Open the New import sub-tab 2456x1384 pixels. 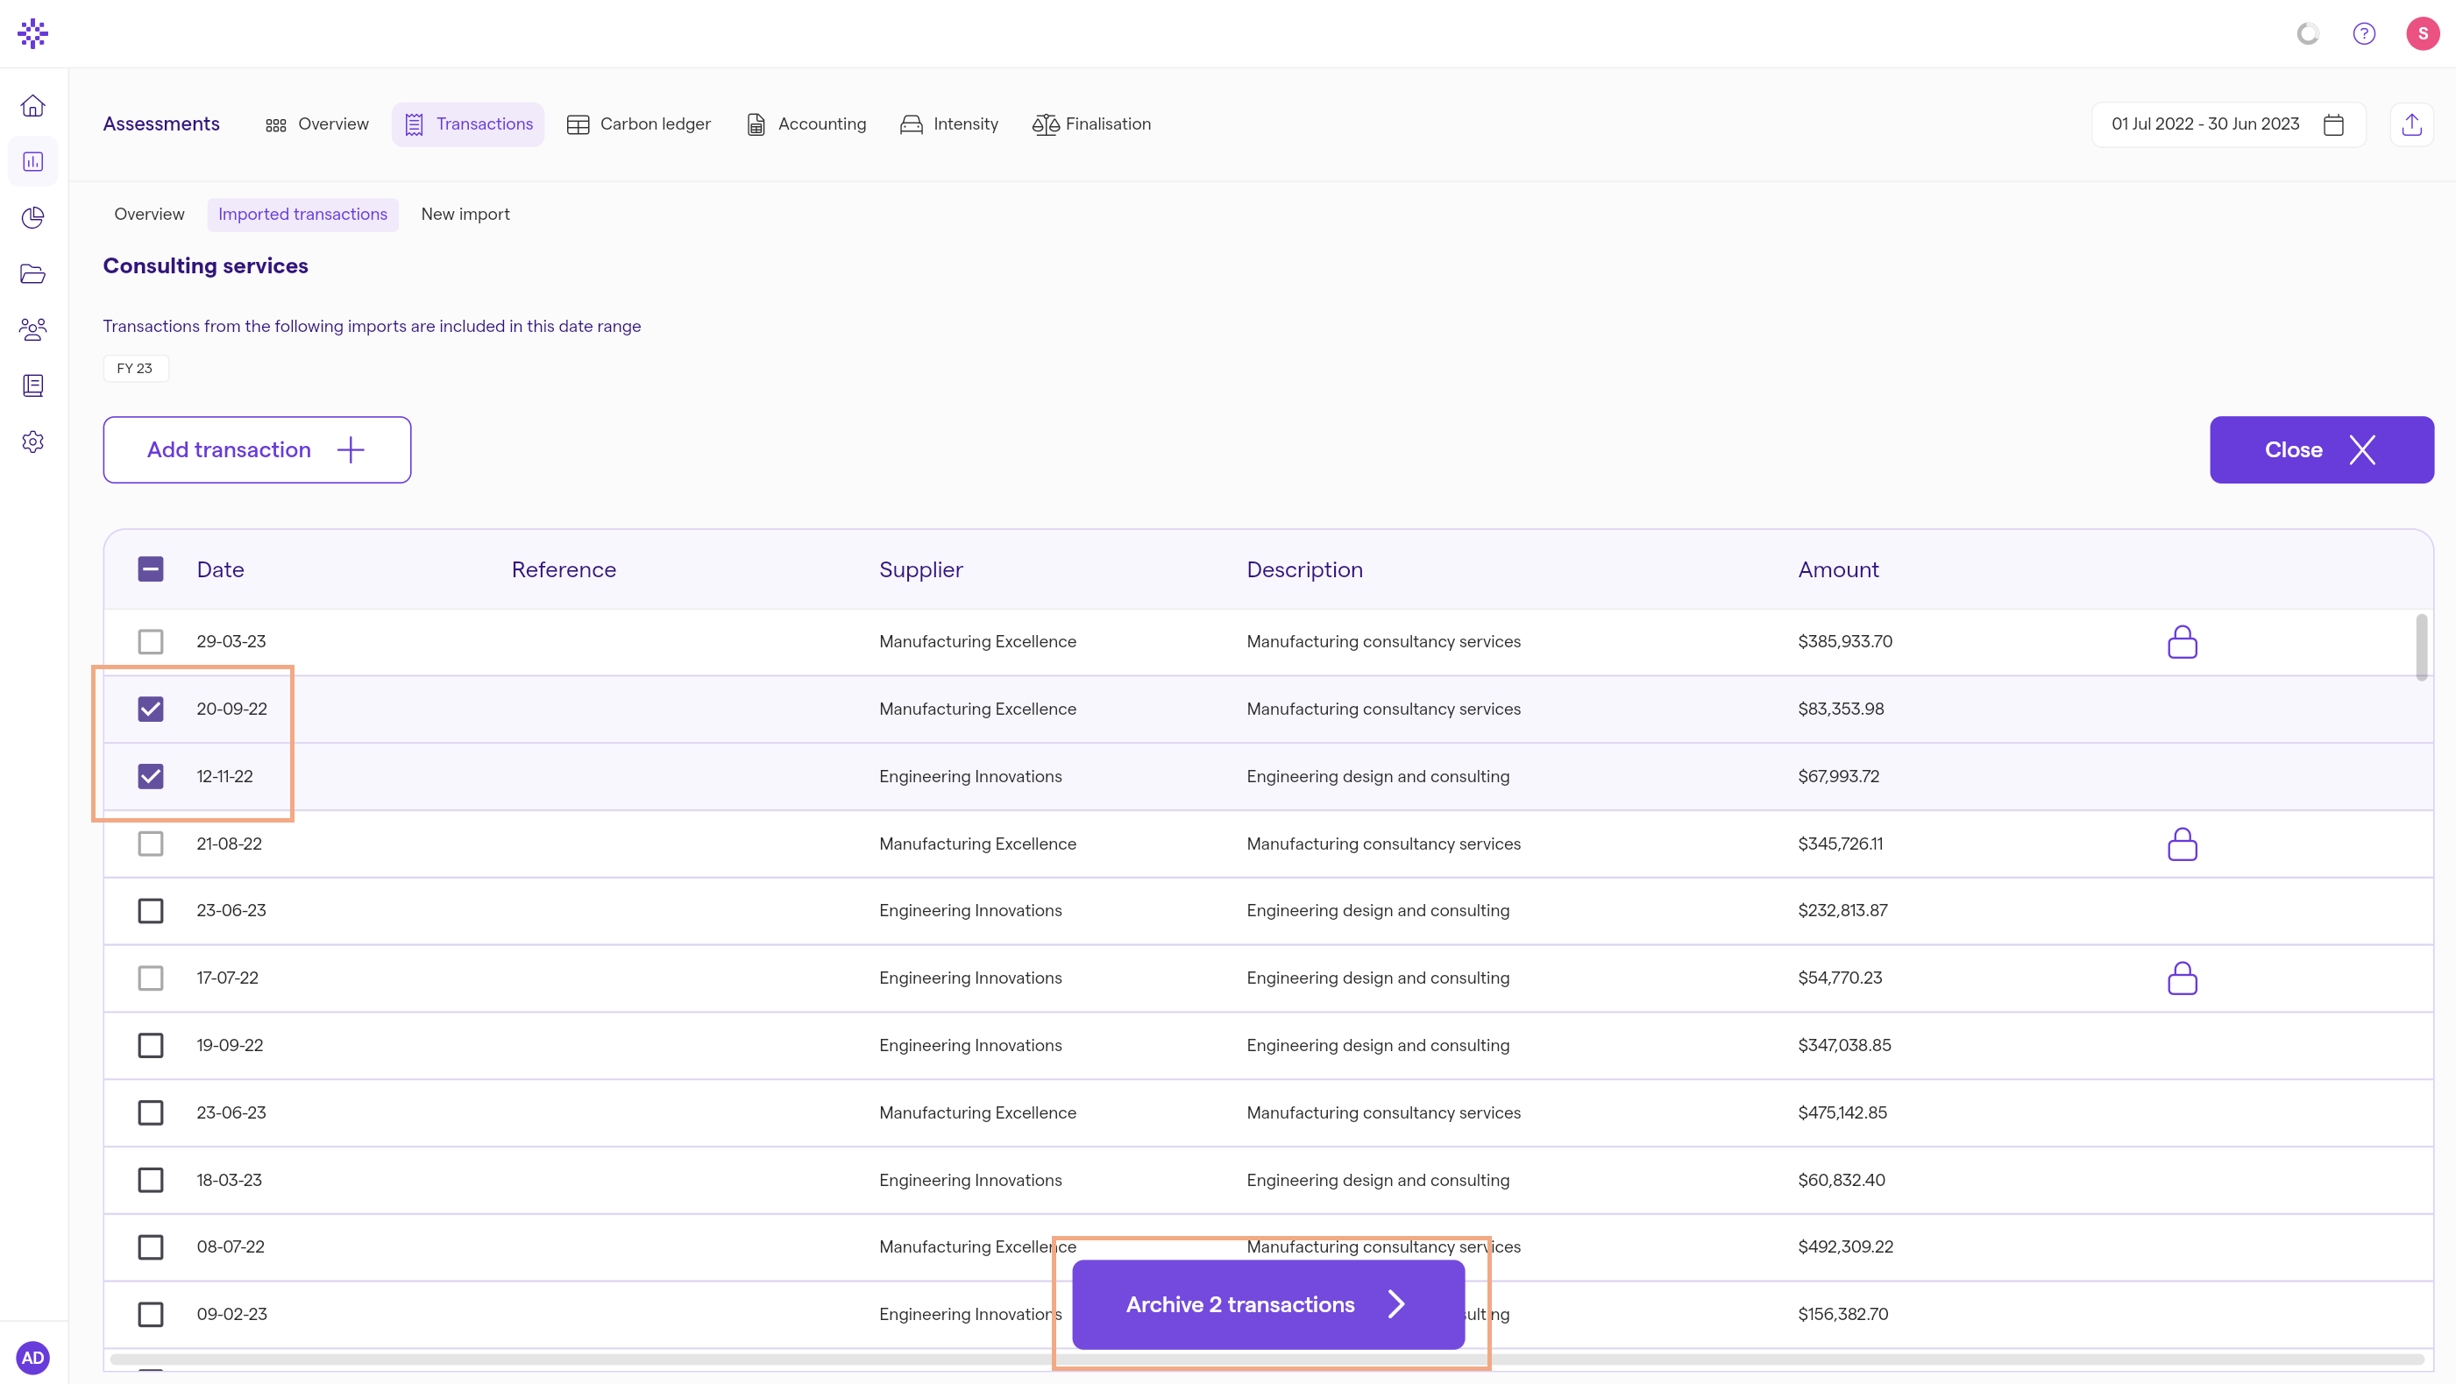click(x=465, y=215)
